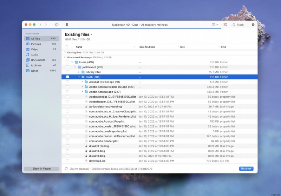Screen dimensions: 281x196
Task: Expand Adobe Acrobat Reader DC.app folder
Action: click(x=82, y=87)
